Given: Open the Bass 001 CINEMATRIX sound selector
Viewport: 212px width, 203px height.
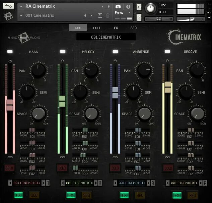Looking at the screenshot, I should (x=27, y=183).
